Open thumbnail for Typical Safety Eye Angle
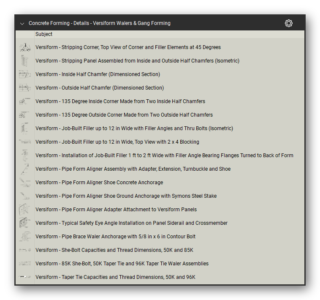The width and height of the screenshot is (320, 300). tap(25, 223)
